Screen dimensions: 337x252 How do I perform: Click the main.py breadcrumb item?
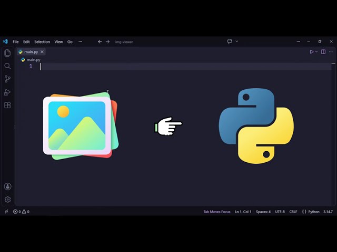(x=34, y=60)
